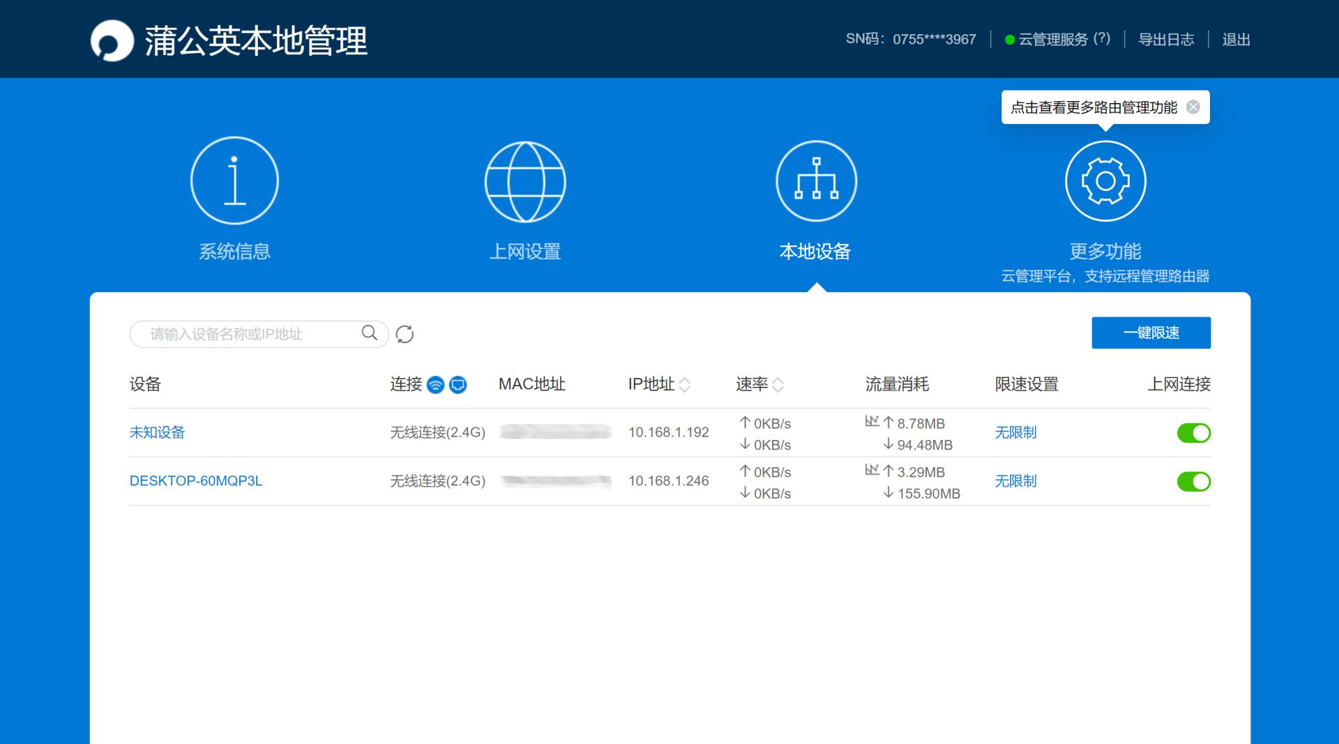Click 一键限速 speed limit button
1339x744 pixels.
click(1151, 333)
